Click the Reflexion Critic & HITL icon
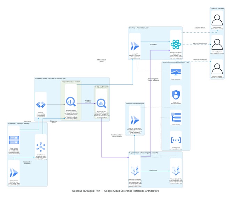 pos(176,171)
